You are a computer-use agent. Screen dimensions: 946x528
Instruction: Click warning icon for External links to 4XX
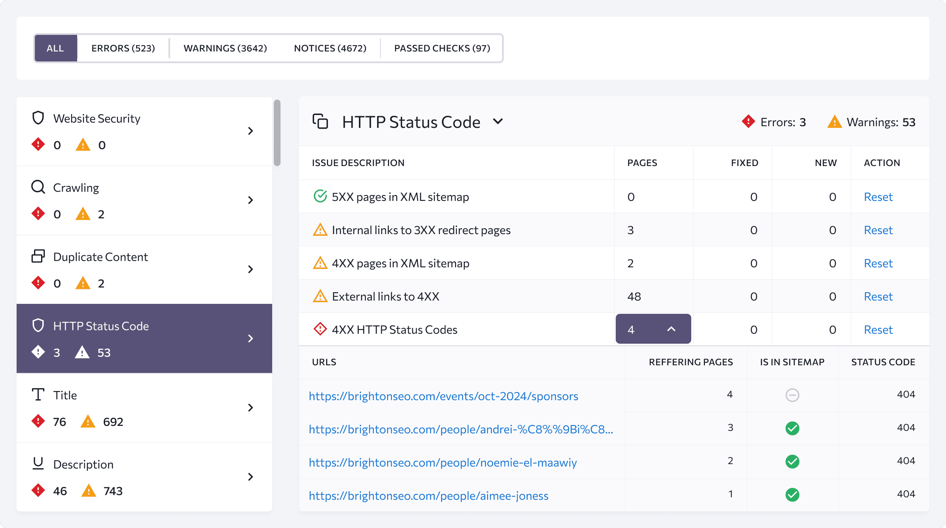(320, 296)
